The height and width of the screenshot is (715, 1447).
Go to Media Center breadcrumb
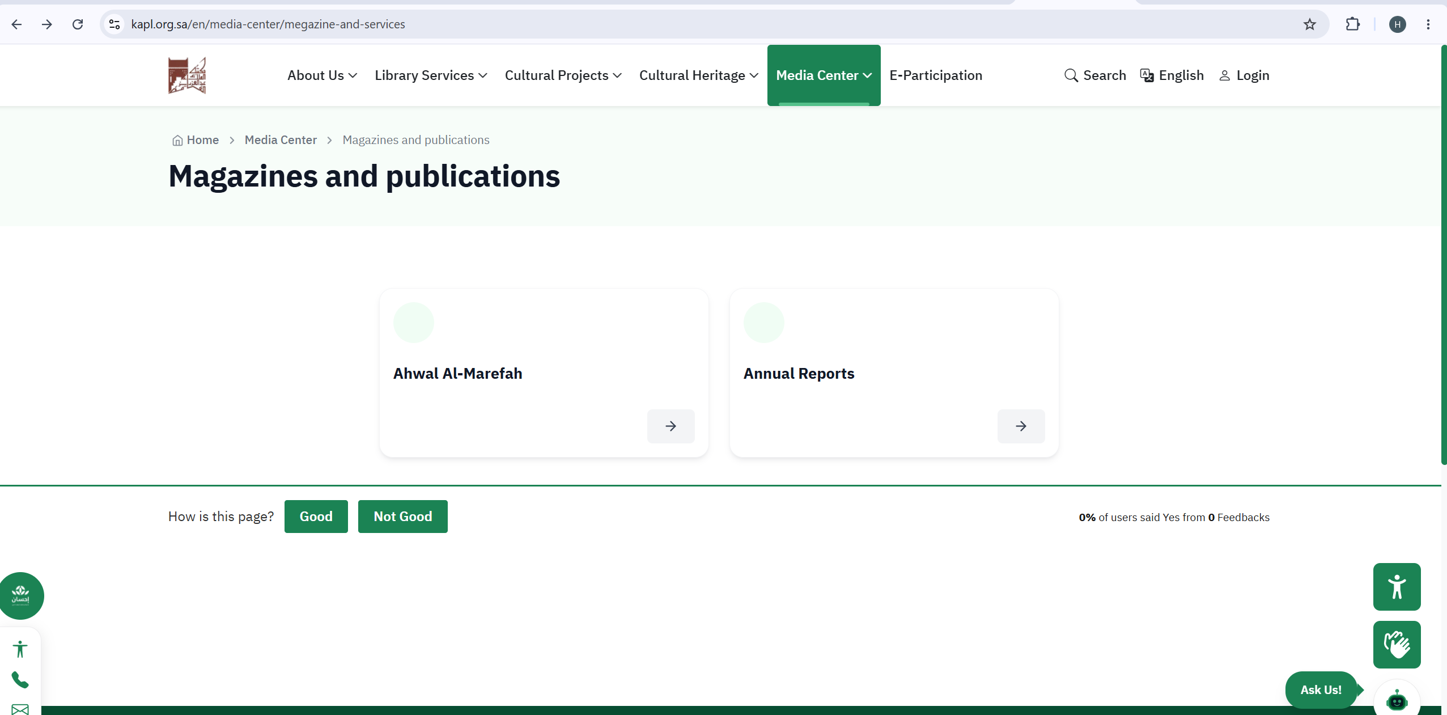pyautogui.click(x=281, y=140)
